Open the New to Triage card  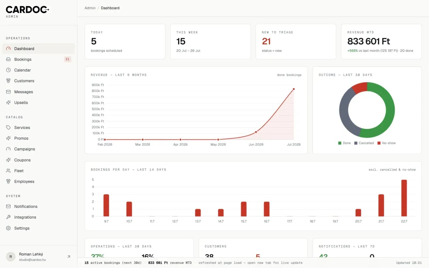(x=296, y=42)
